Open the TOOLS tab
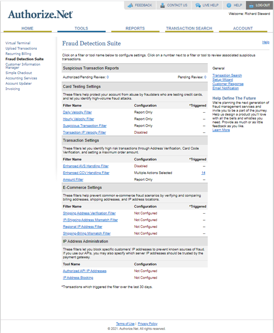The image size is (274, 333). [x=81, y=29]
